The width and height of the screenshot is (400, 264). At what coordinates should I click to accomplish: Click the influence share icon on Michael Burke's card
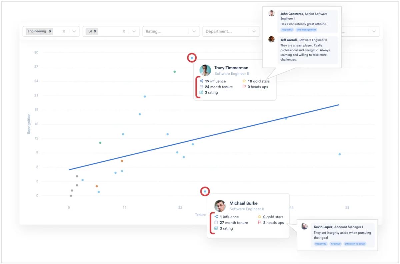point(216,217)
